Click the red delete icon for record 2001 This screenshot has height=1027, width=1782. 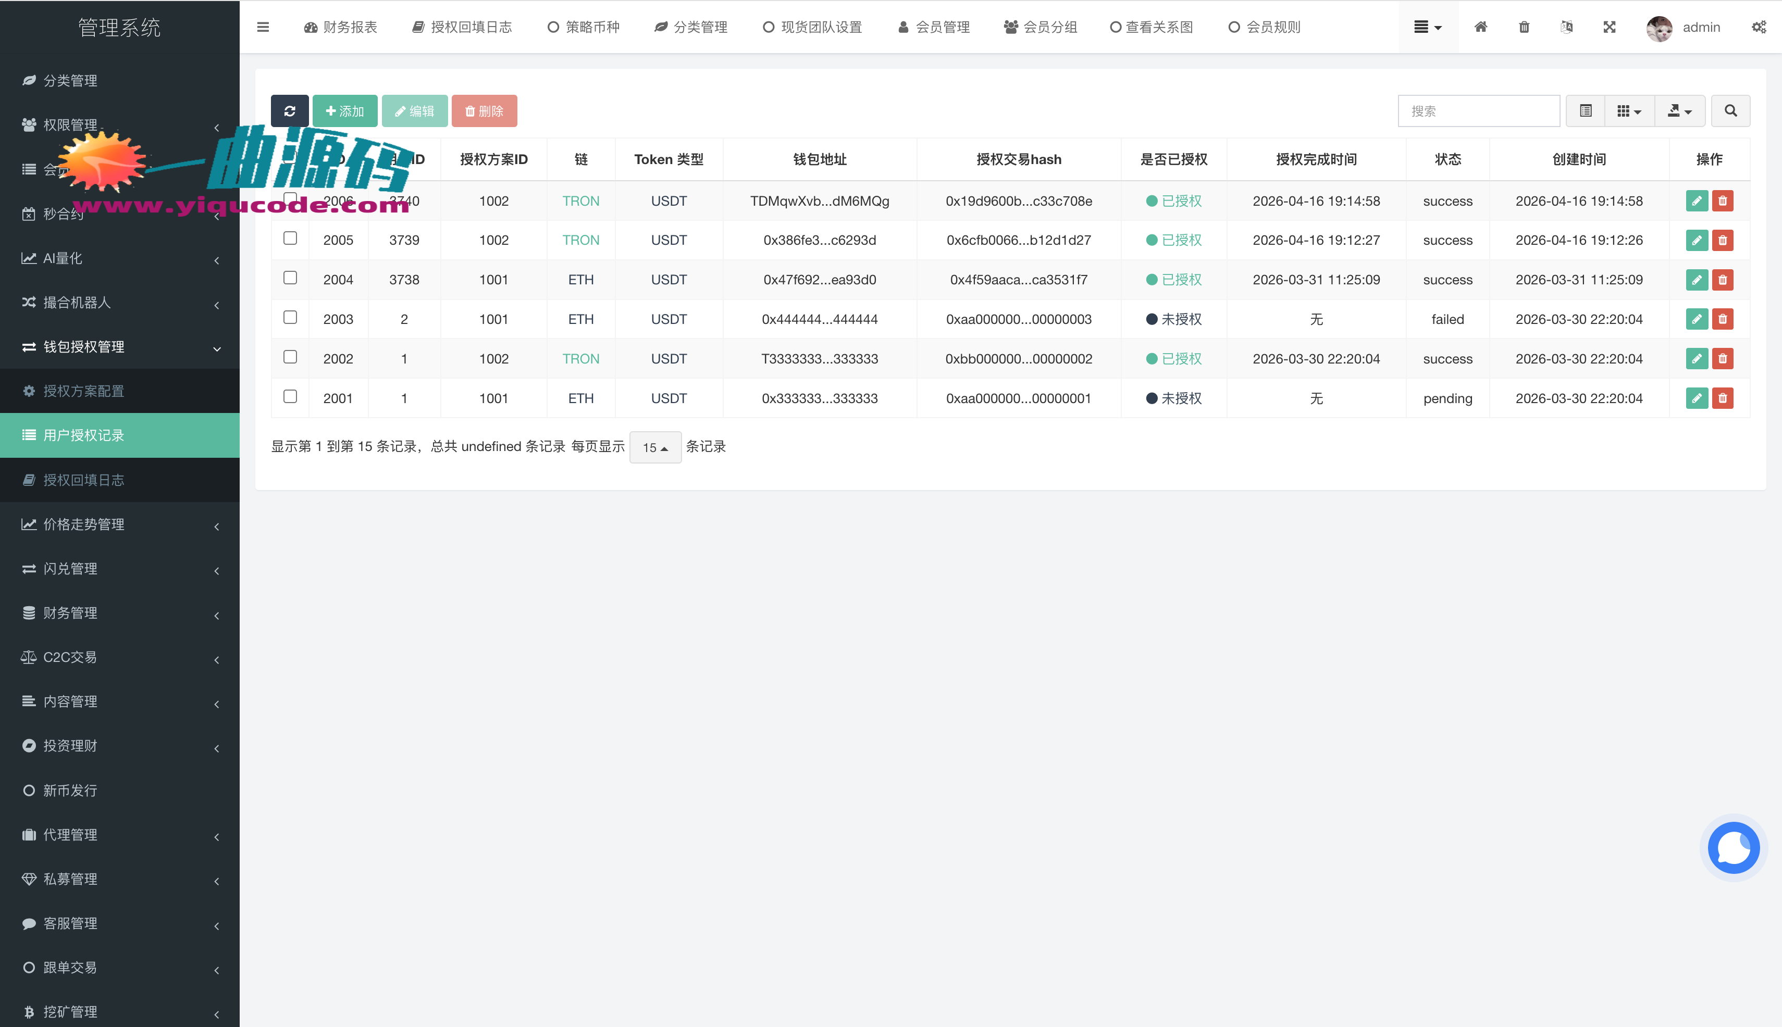(1723, 398)
